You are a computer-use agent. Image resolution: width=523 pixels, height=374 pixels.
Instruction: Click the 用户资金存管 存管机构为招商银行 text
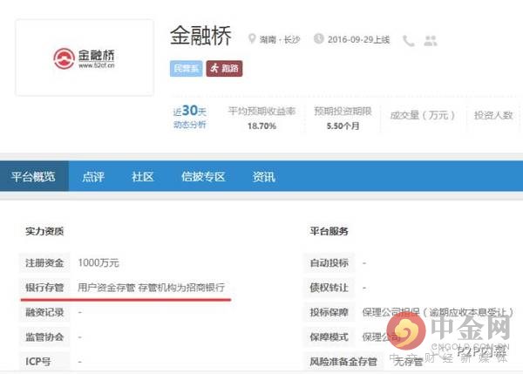click(x=151, y=287)
